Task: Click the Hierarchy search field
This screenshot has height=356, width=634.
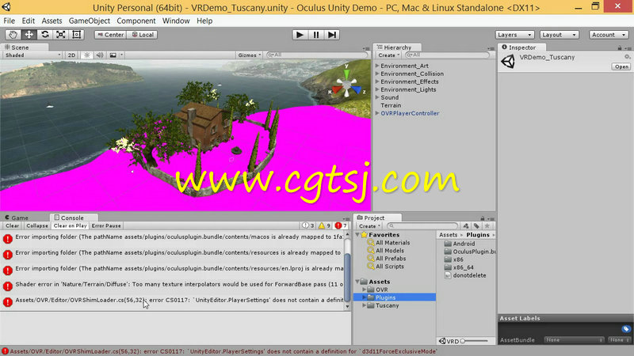Action: point(447,55)
